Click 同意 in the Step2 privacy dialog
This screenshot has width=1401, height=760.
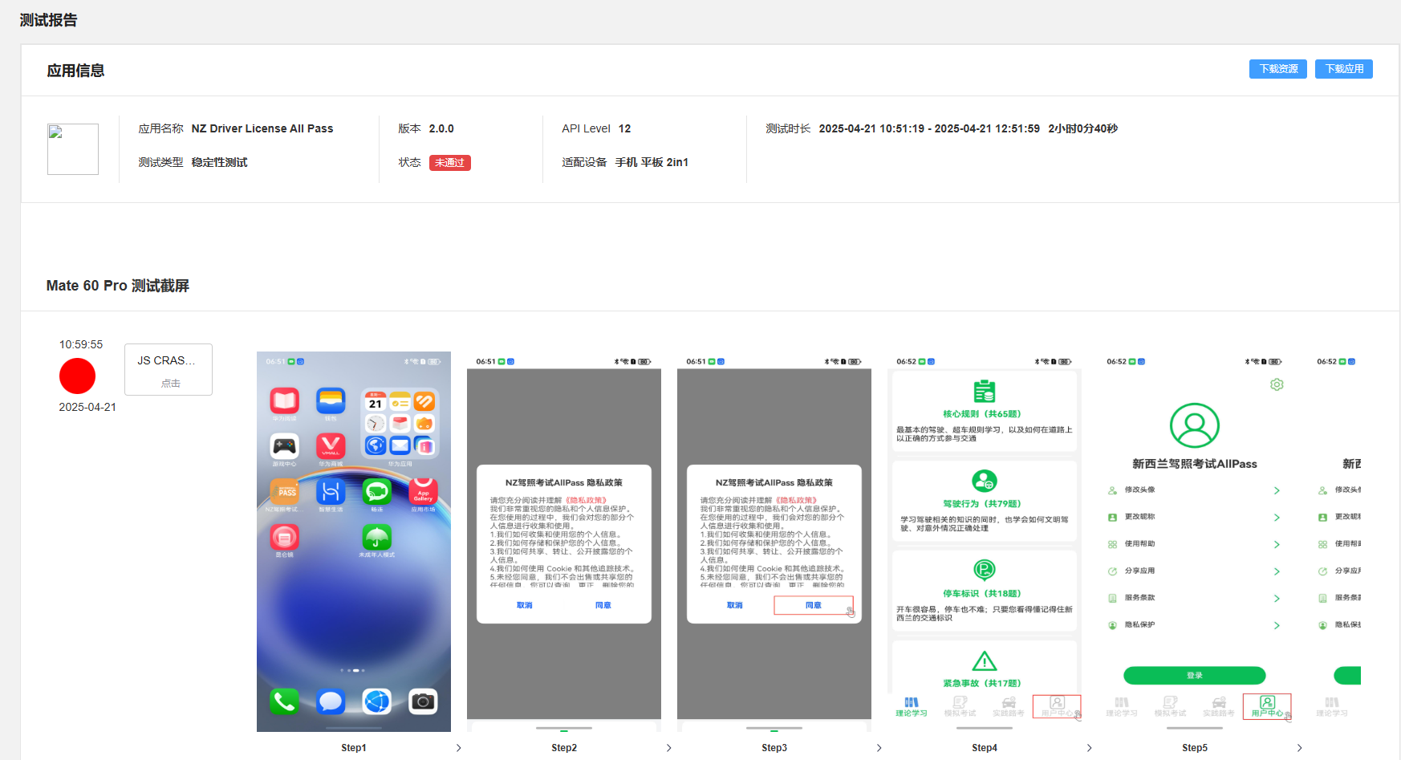pyautogui.click(x=603, y=605)
